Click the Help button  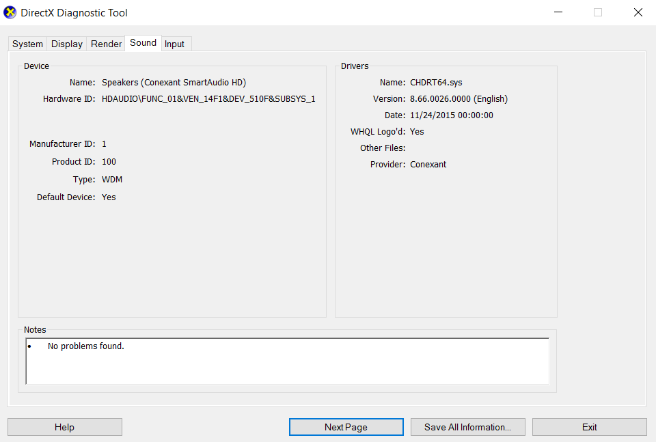pos(65,427)
